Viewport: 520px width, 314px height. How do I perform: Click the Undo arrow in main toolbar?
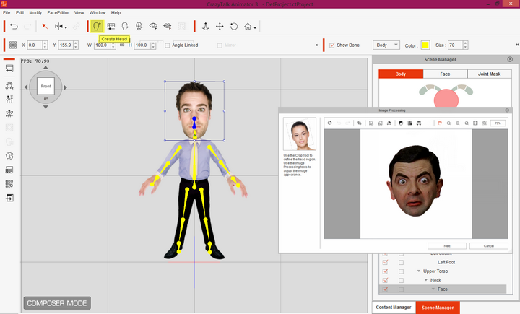point(14,27)
